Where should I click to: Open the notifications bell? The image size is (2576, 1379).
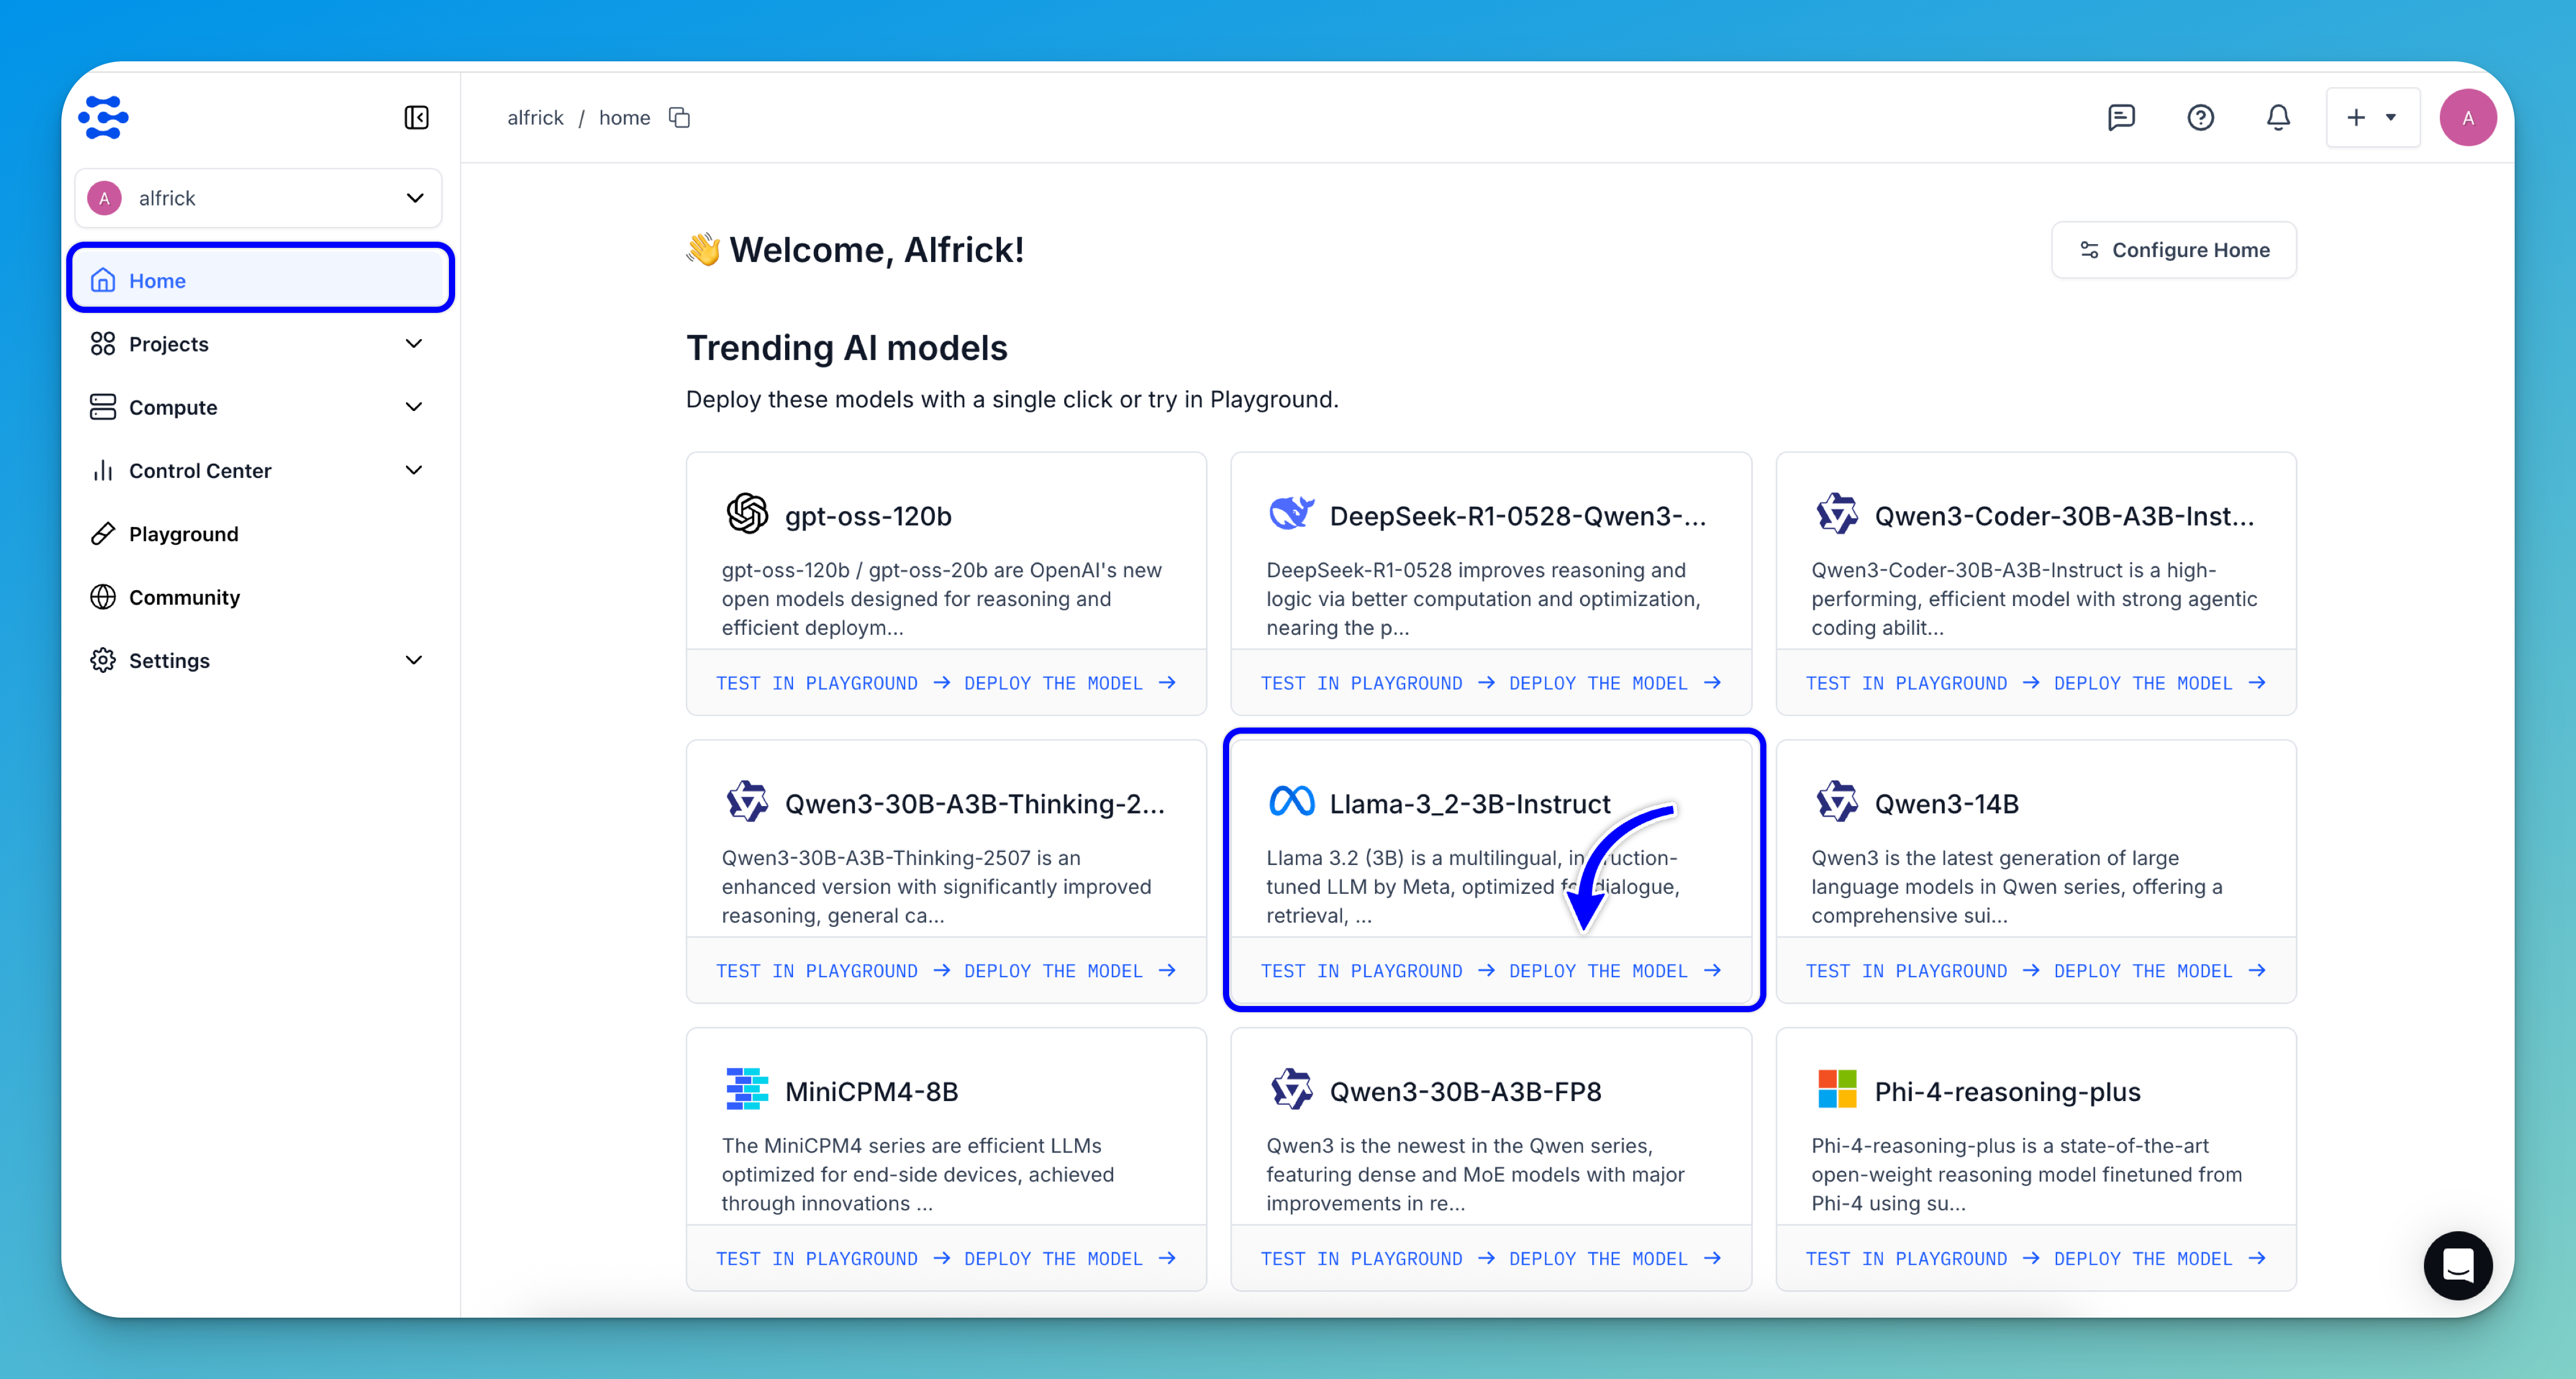2278,118
